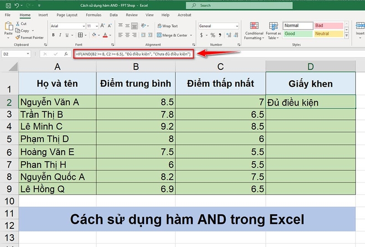Increase indent icon
The width and height of the screenshot is (365, 247).
pos(151,35)
